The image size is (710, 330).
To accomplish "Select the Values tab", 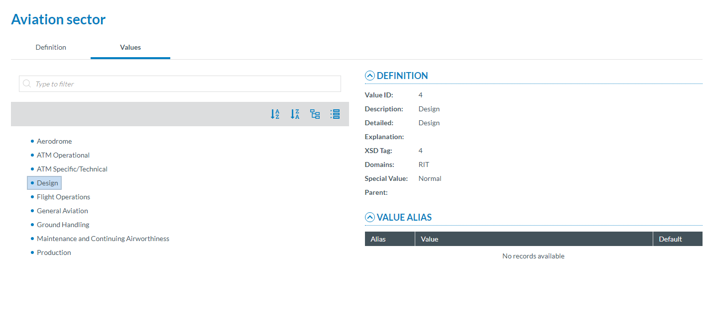I will tap(130, 48).
